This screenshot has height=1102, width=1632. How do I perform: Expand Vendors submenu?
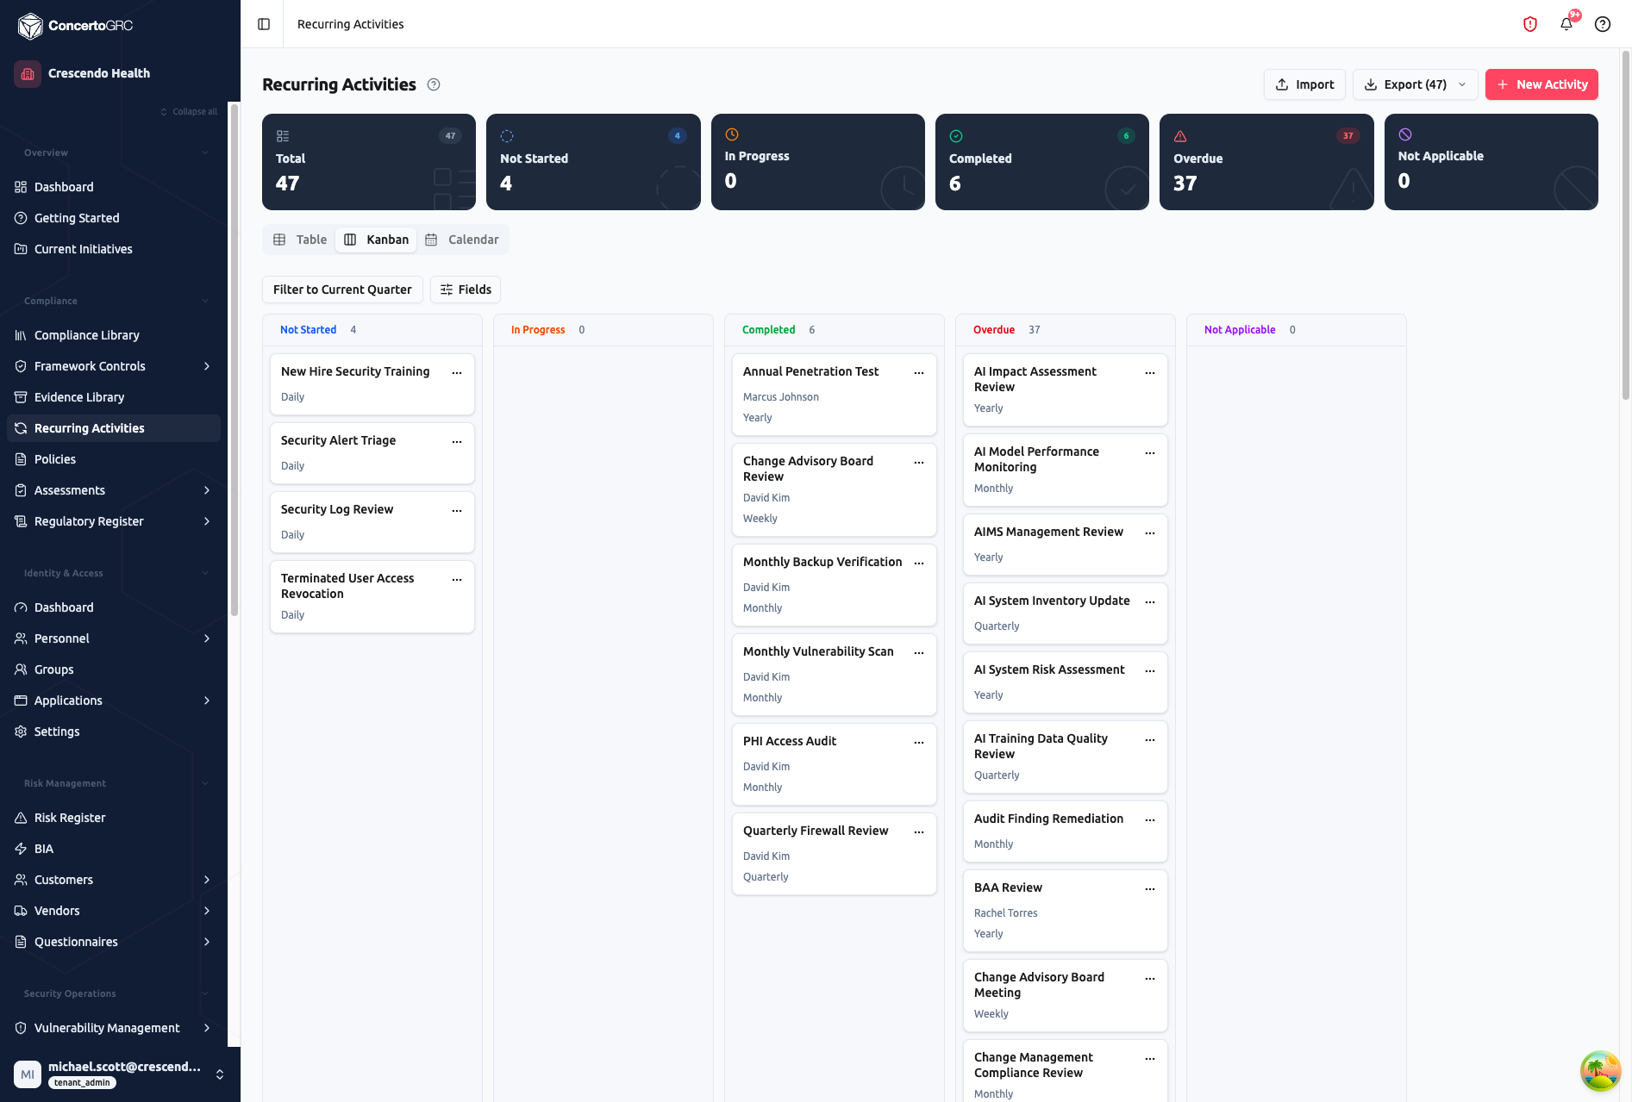207,911
